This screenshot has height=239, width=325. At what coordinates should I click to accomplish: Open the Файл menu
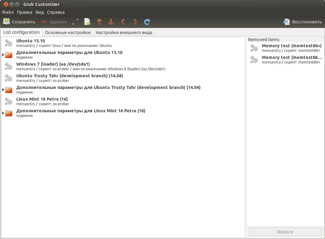8,12
